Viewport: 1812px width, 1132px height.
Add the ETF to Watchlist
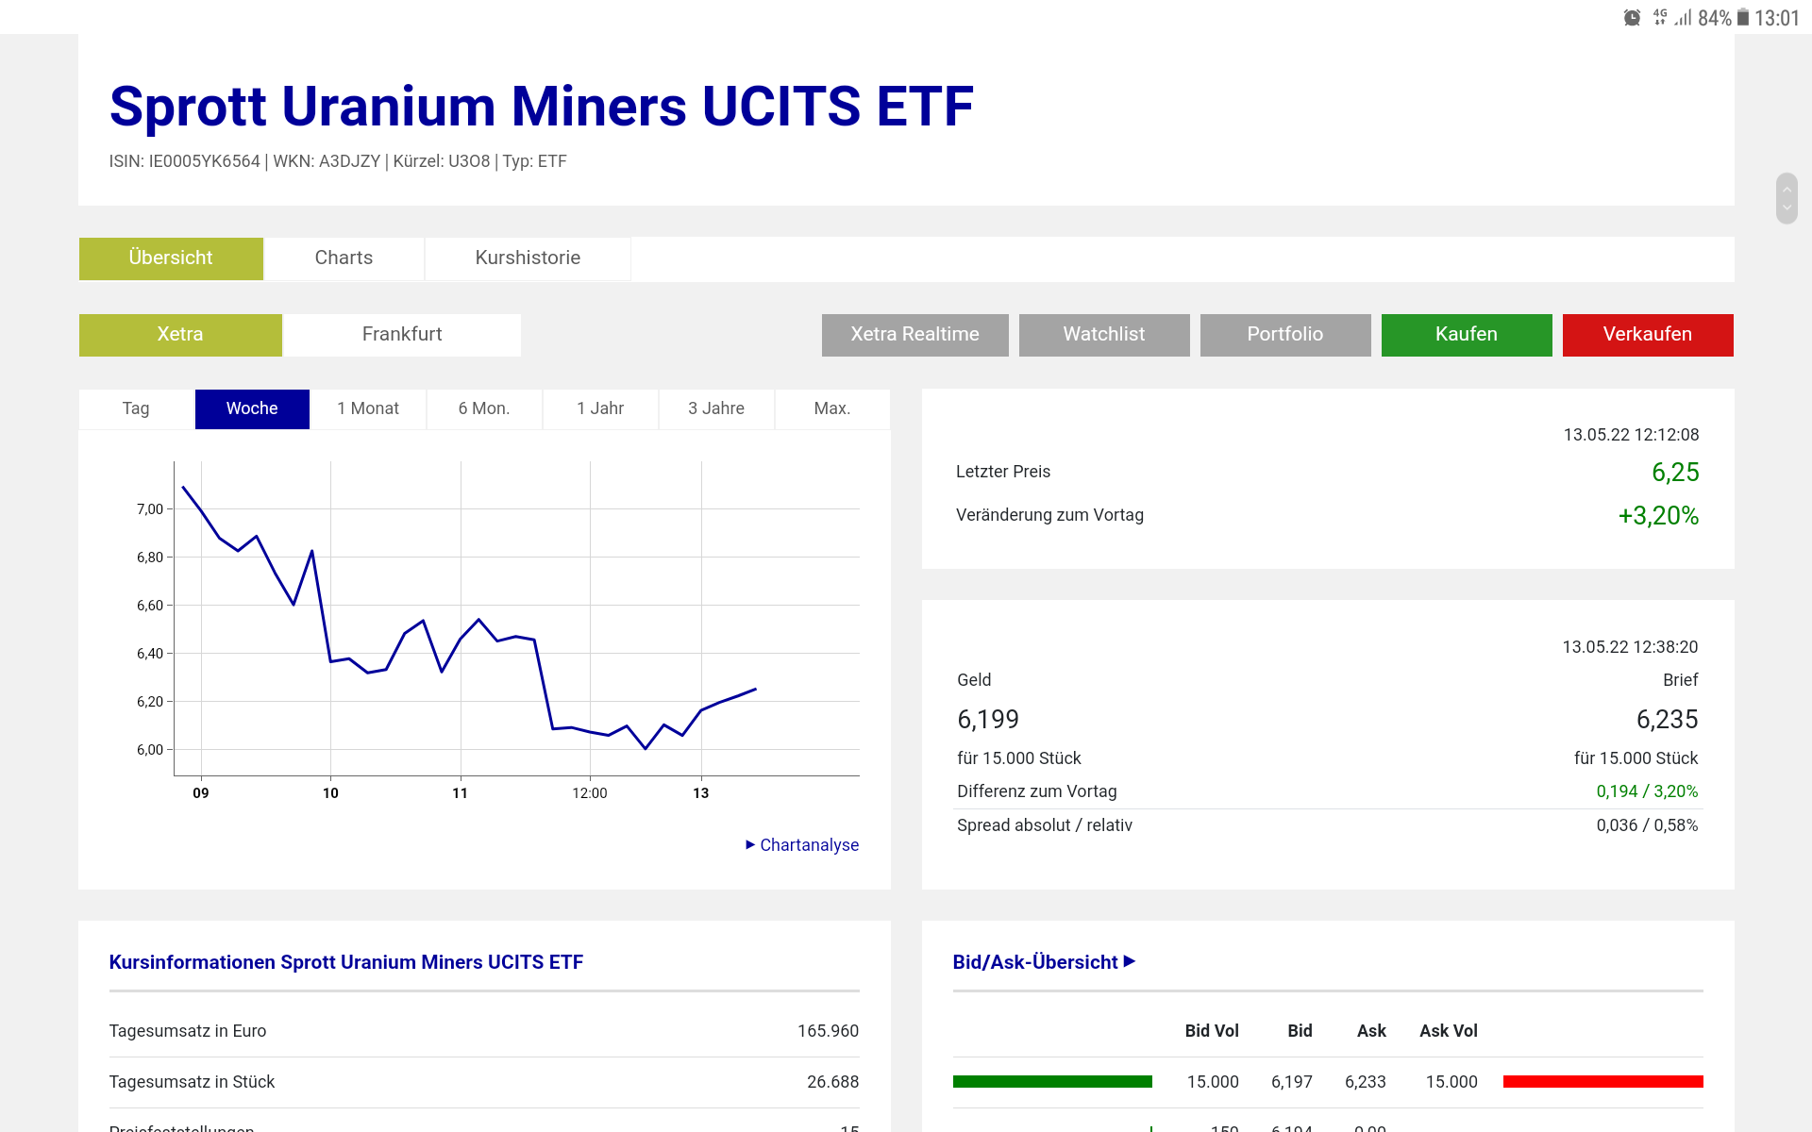tap(1104, 335)
